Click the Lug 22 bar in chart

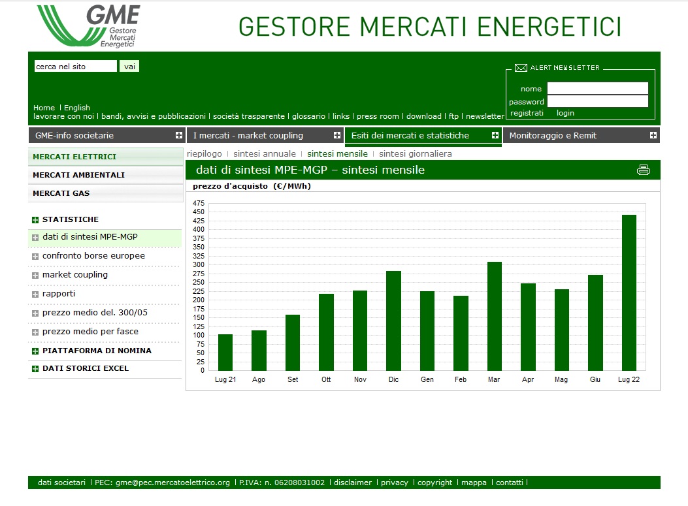629,293
